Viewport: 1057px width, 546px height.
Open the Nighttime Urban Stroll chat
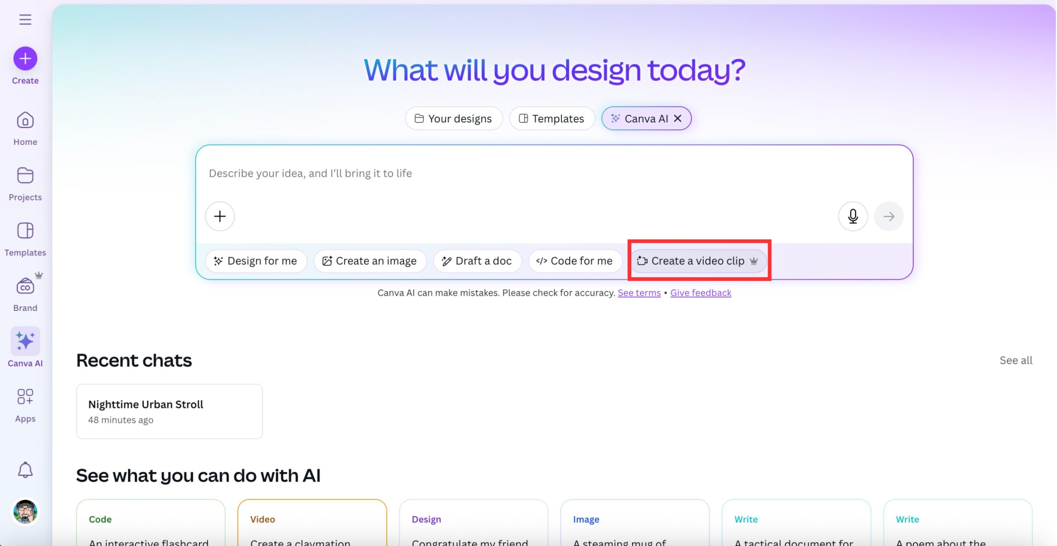tap(169, 411)
